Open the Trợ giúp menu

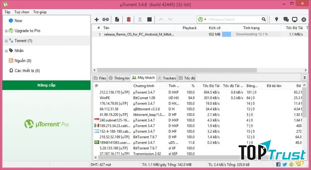(40, 12)
